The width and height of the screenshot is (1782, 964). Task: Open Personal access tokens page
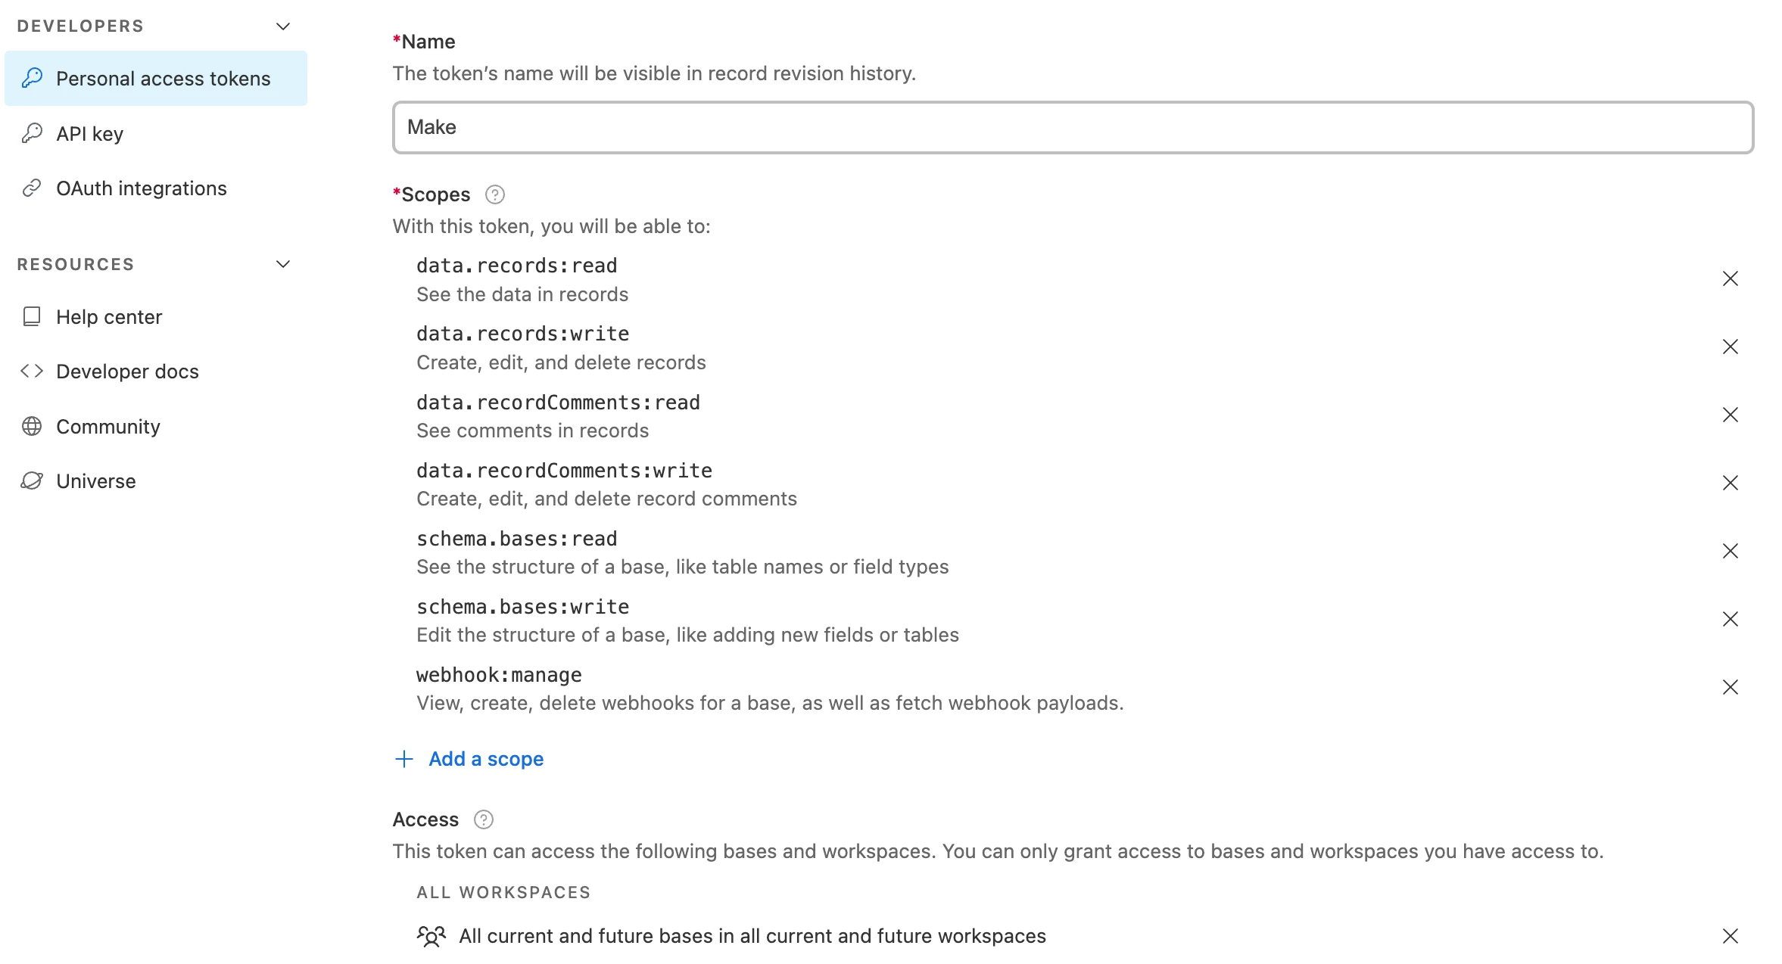click(x=156, y=79)
